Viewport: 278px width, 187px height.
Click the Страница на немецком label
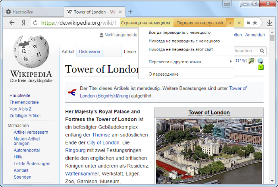(x=145, y=23)
